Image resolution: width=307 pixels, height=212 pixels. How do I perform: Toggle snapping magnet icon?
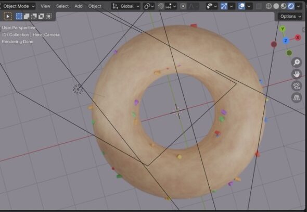161,6
